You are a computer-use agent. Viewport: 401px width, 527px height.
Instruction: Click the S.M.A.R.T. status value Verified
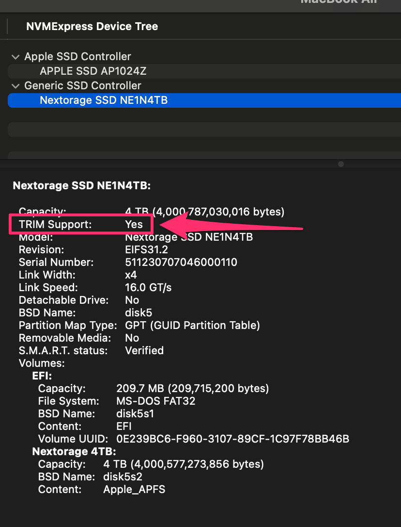(144, 350)
